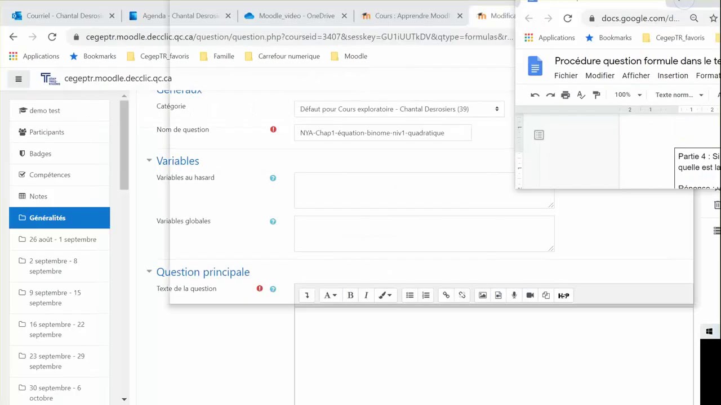
Task: Open Insertion menu in Google Docs
Action: pos(673,75)
